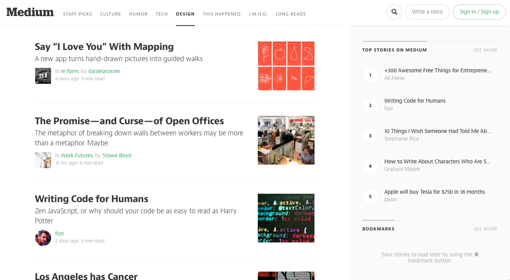Open the Los Angeles has Cancer article
The width and height of the screenshot is (510, 280).
[x=86, y=276]
